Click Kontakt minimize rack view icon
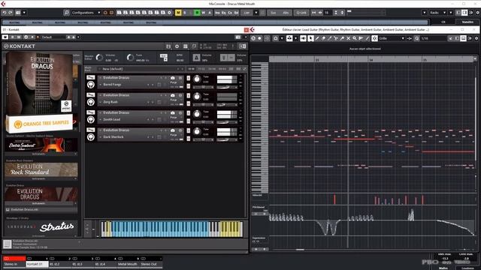 (x=242, y=46)
